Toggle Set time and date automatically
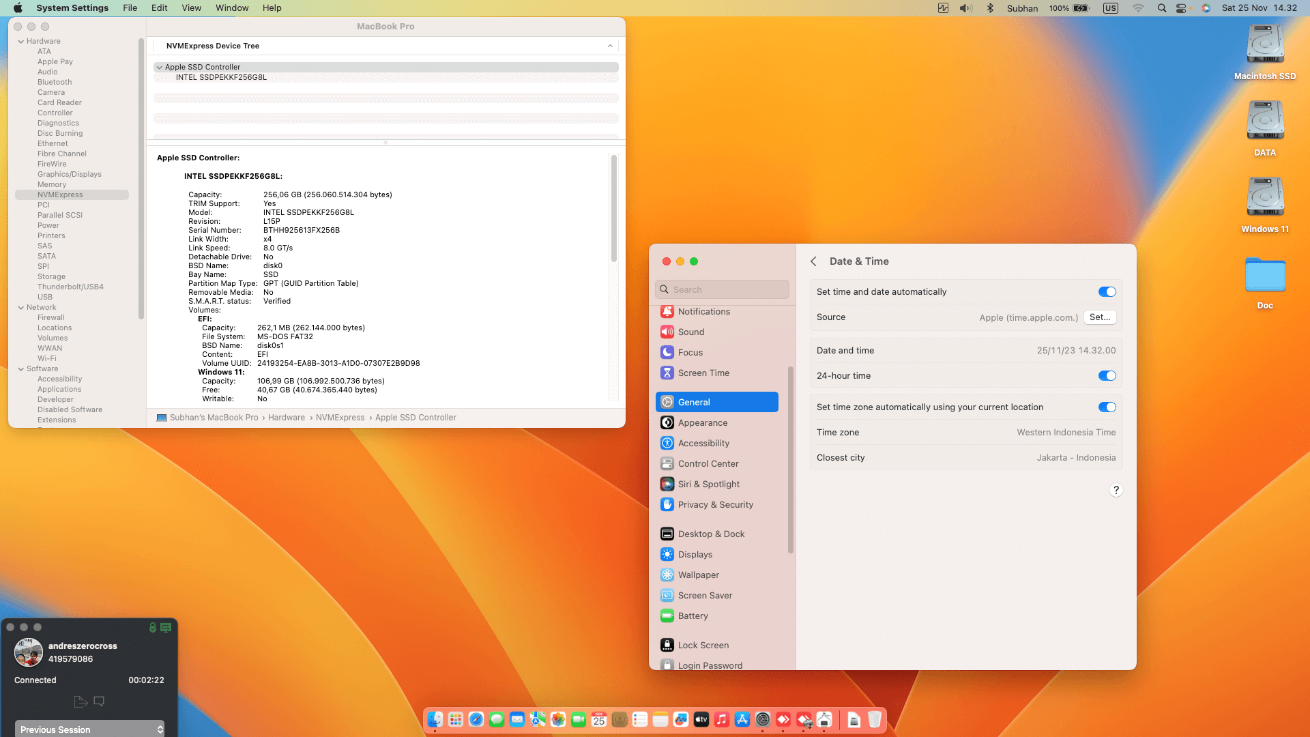 (1107, 292)
